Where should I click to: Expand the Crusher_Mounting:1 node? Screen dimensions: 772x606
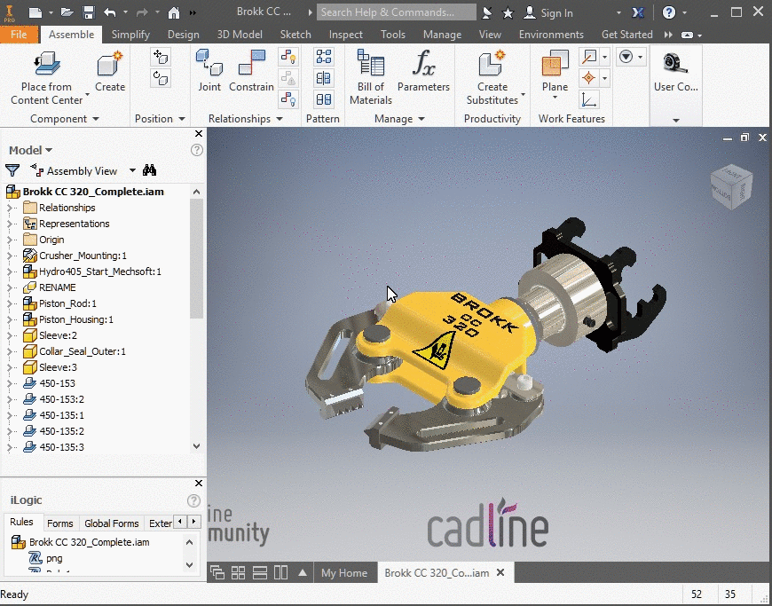click(10, 256)
